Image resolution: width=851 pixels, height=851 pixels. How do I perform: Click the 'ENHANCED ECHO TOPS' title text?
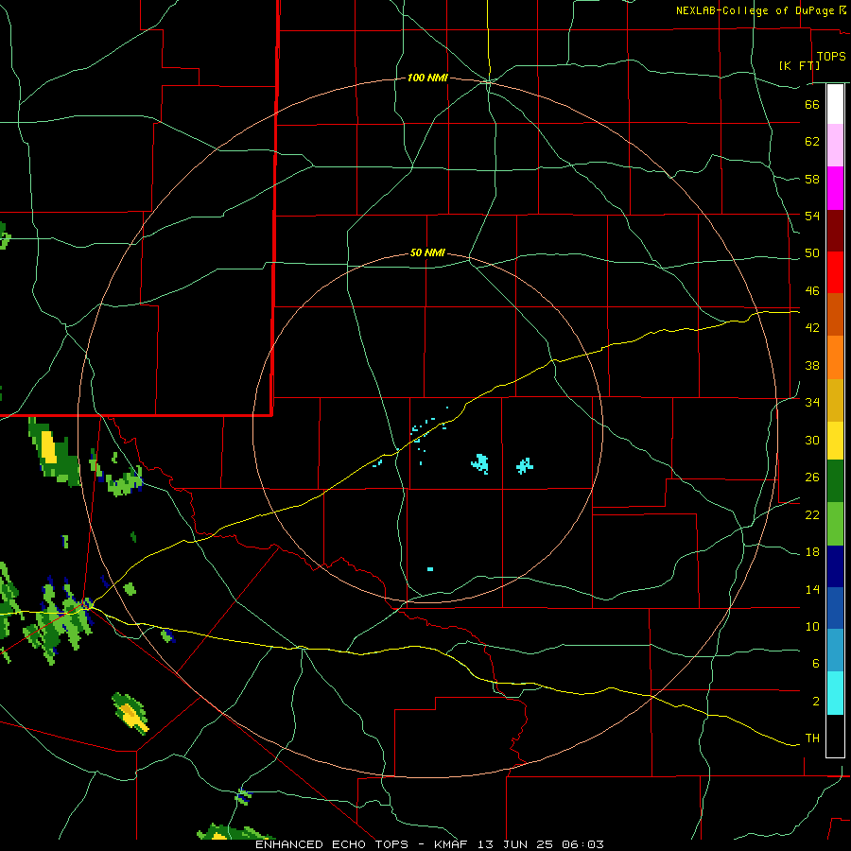332,844
